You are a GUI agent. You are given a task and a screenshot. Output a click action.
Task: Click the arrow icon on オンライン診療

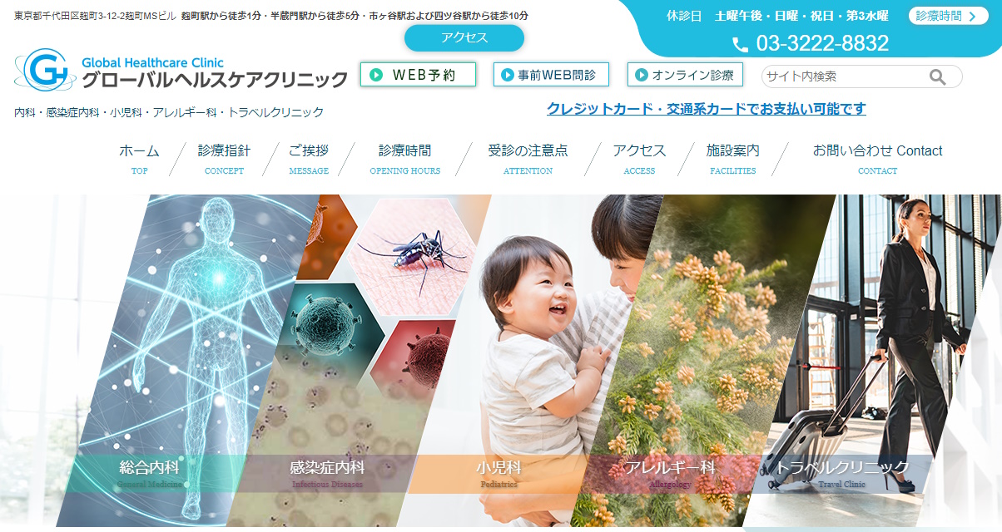[642, 75]
